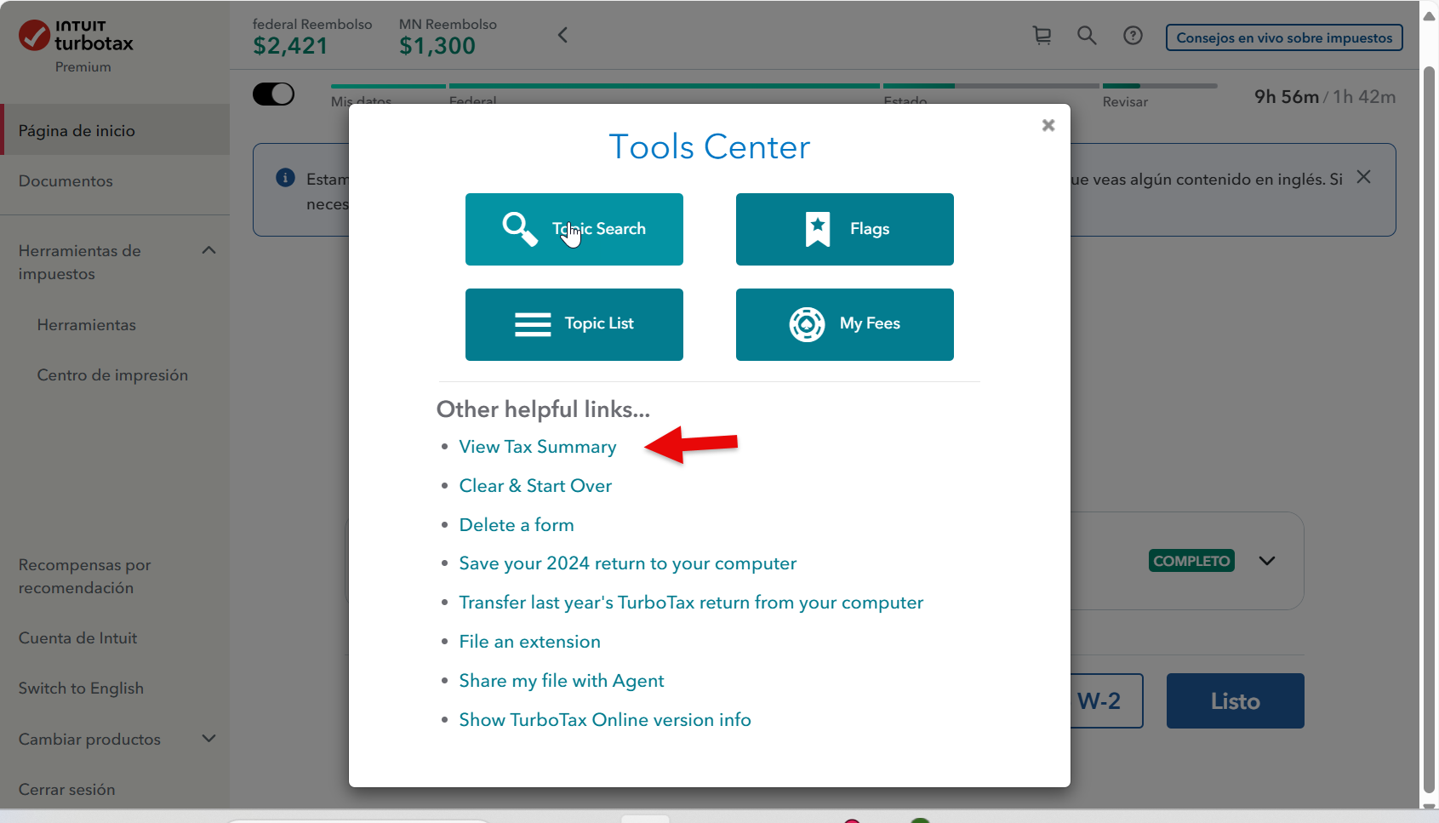Click the page vertical scrollbar
Viewport: 1439px width, 823px height.
pos(1430,426)
